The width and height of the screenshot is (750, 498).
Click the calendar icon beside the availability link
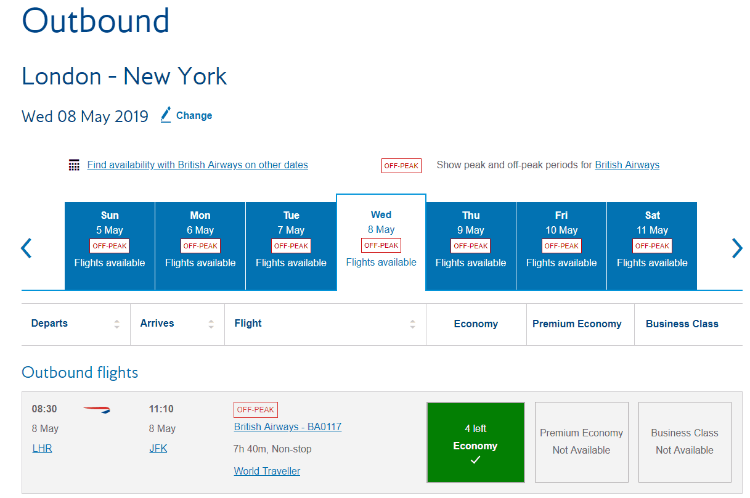[74, 165]
